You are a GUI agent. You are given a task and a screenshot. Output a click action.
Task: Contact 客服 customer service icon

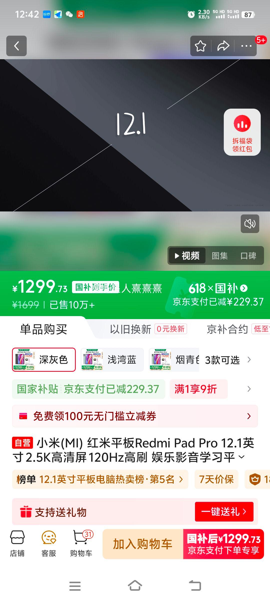pos(49,544)
